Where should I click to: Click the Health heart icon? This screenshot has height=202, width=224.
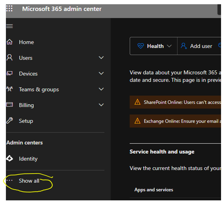(141, 46)
